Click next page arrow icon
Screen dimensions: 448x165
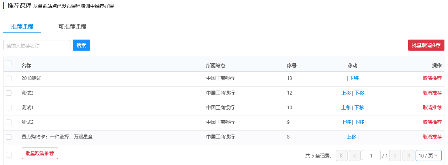(x=395, y=156)
